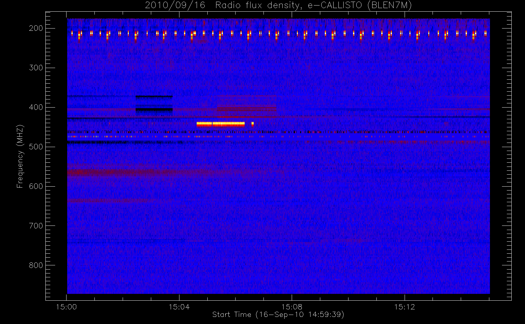The width and height of the screenshot is (525, 324).
Task: Click the 200 frequency tick label
Action: point(36,28)
